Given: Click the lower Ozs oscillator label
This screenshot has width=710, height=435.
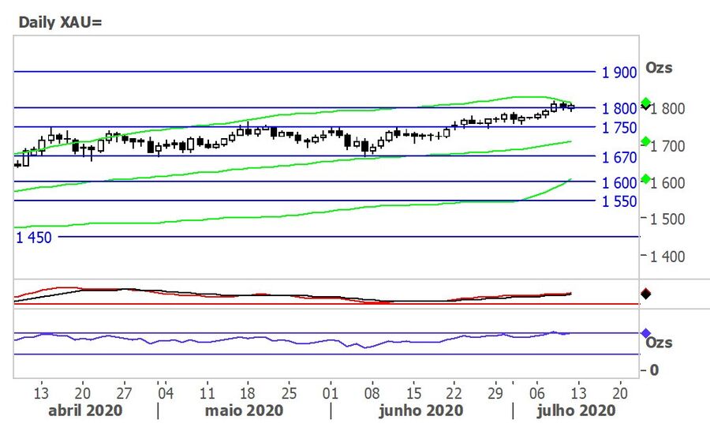Looking at the screenshot, I should 659,343.
